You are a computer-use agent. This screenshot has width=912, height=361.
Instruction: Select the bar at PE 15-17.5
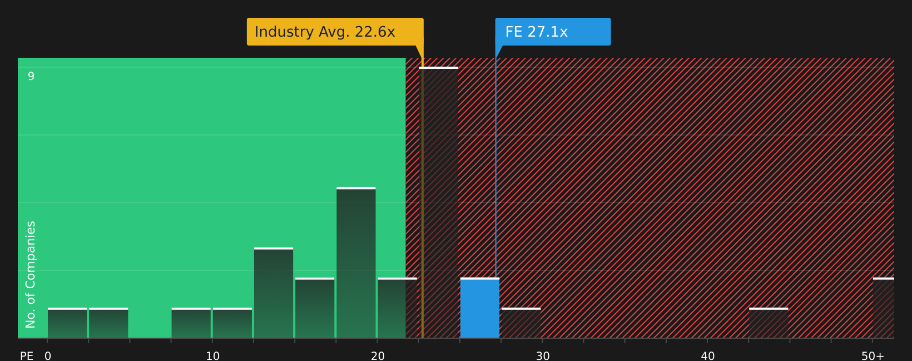[x=315, y=308]
